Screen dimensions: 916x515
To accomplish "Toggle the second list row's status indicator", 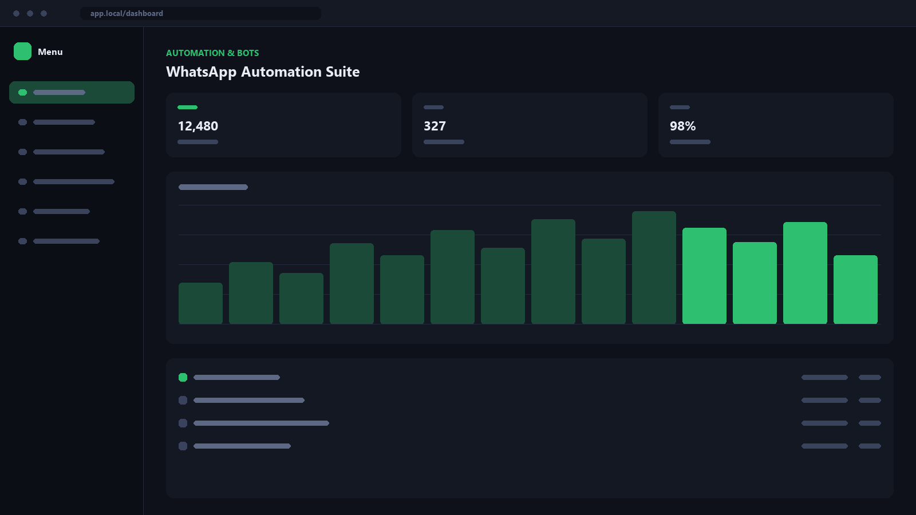I will (183, 400).
